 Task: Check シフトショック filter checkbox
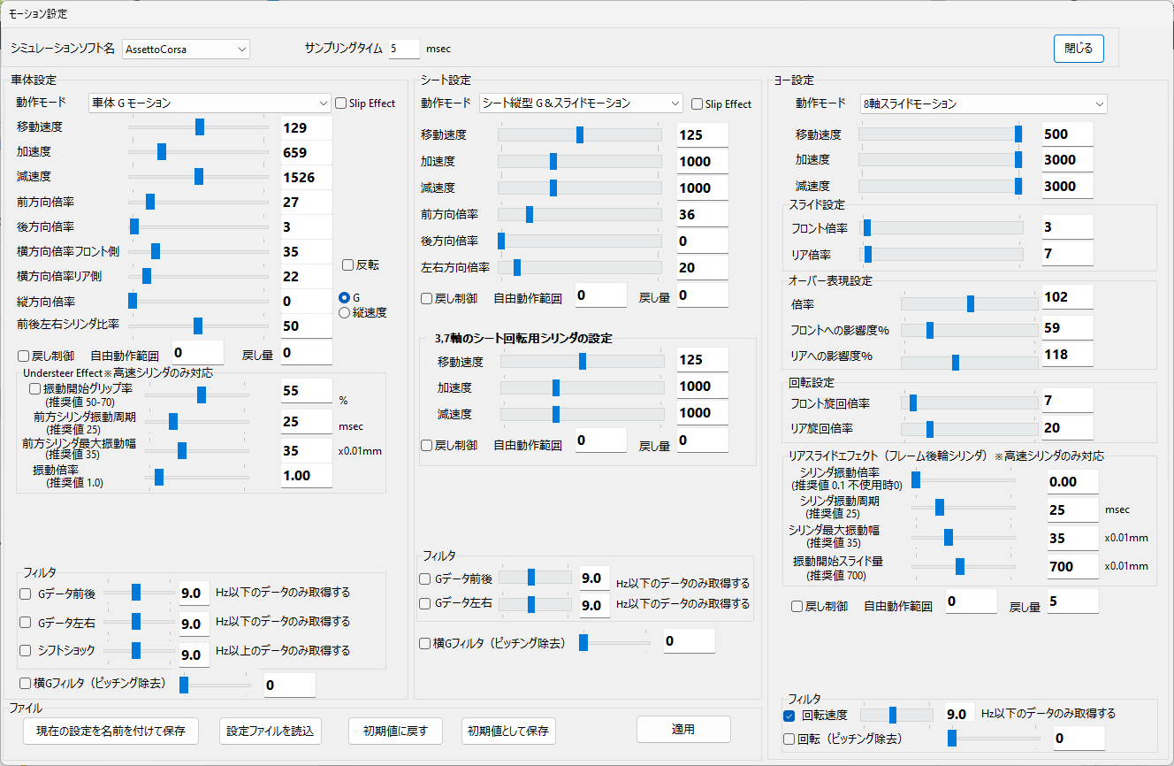(x=25, y=650)
